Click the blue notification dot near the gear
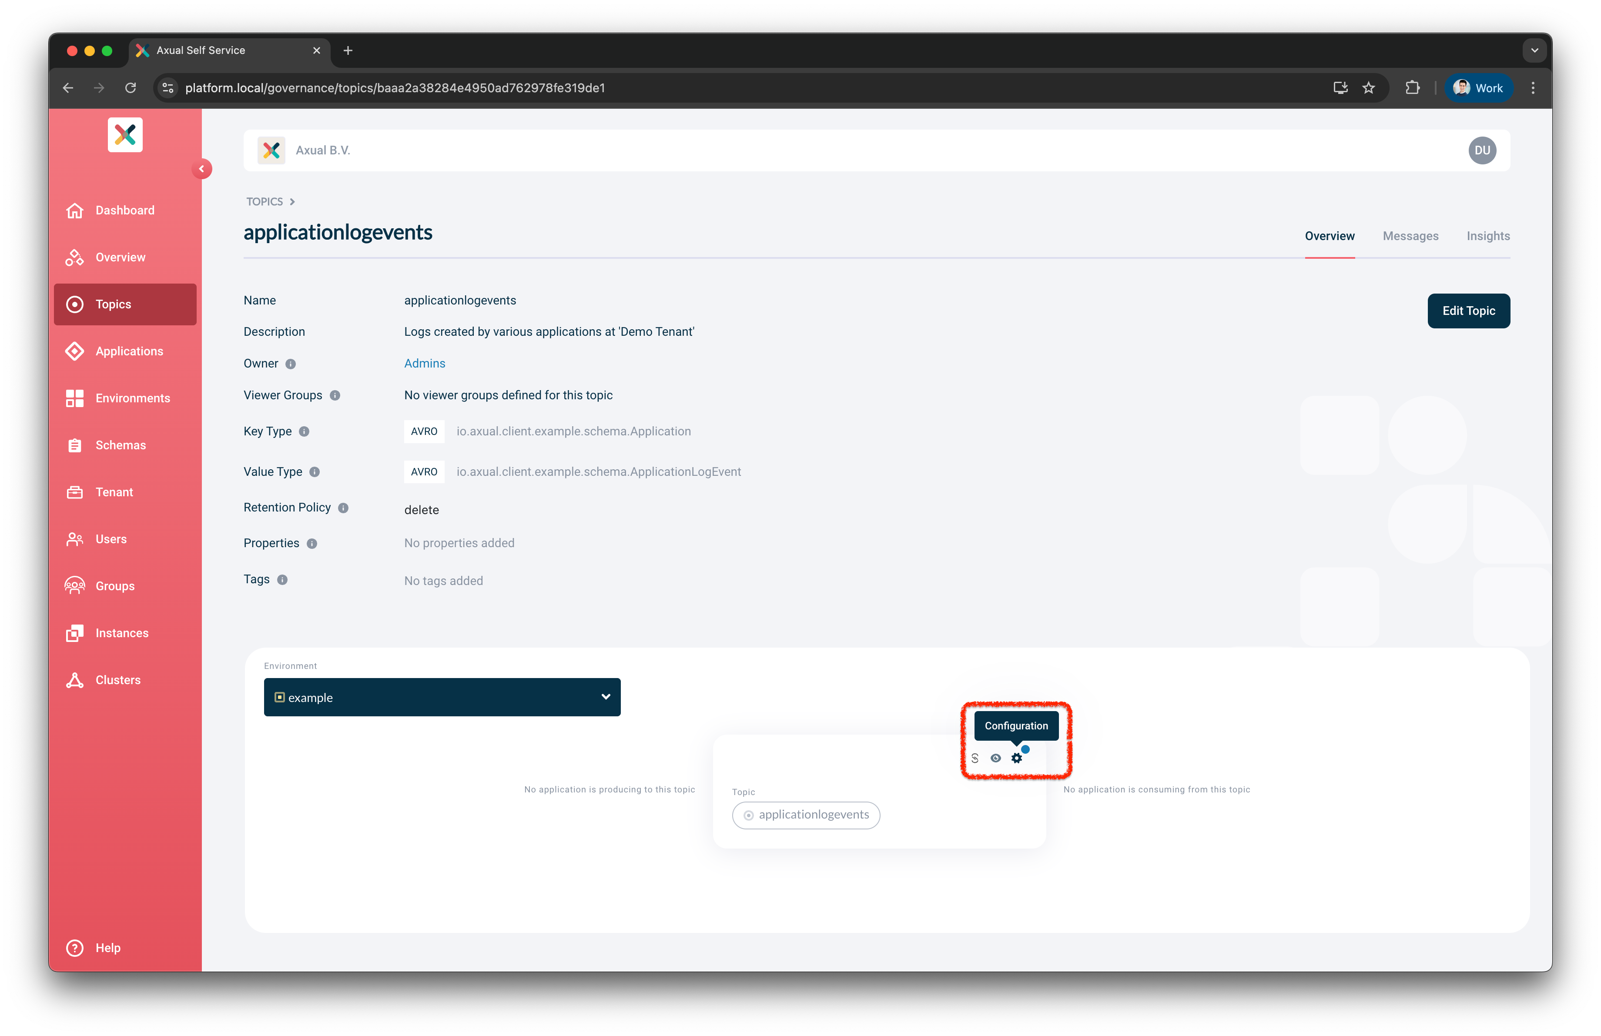Screen dimensions: 1601x1036 pos(1025,749)
